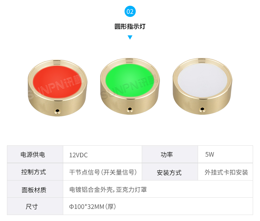
Task: Click the blue 02 circle badge
Action: tap(130, 11)
